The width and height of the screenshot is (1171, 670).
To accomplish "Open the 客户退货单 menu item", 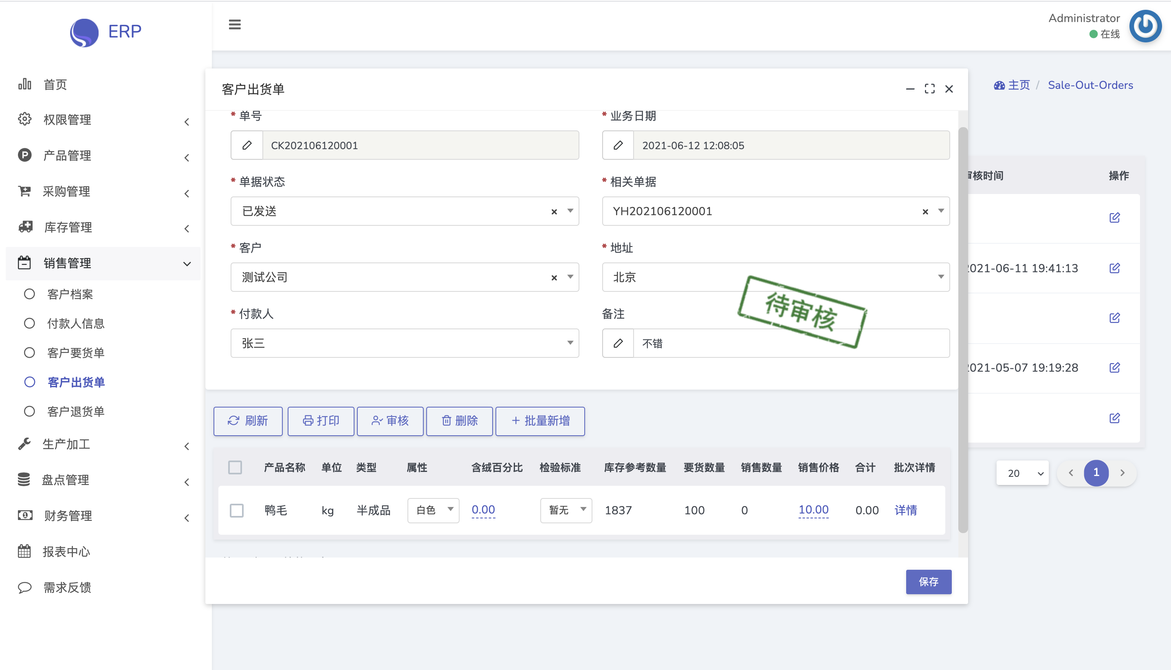I will [x=76, y=411].
